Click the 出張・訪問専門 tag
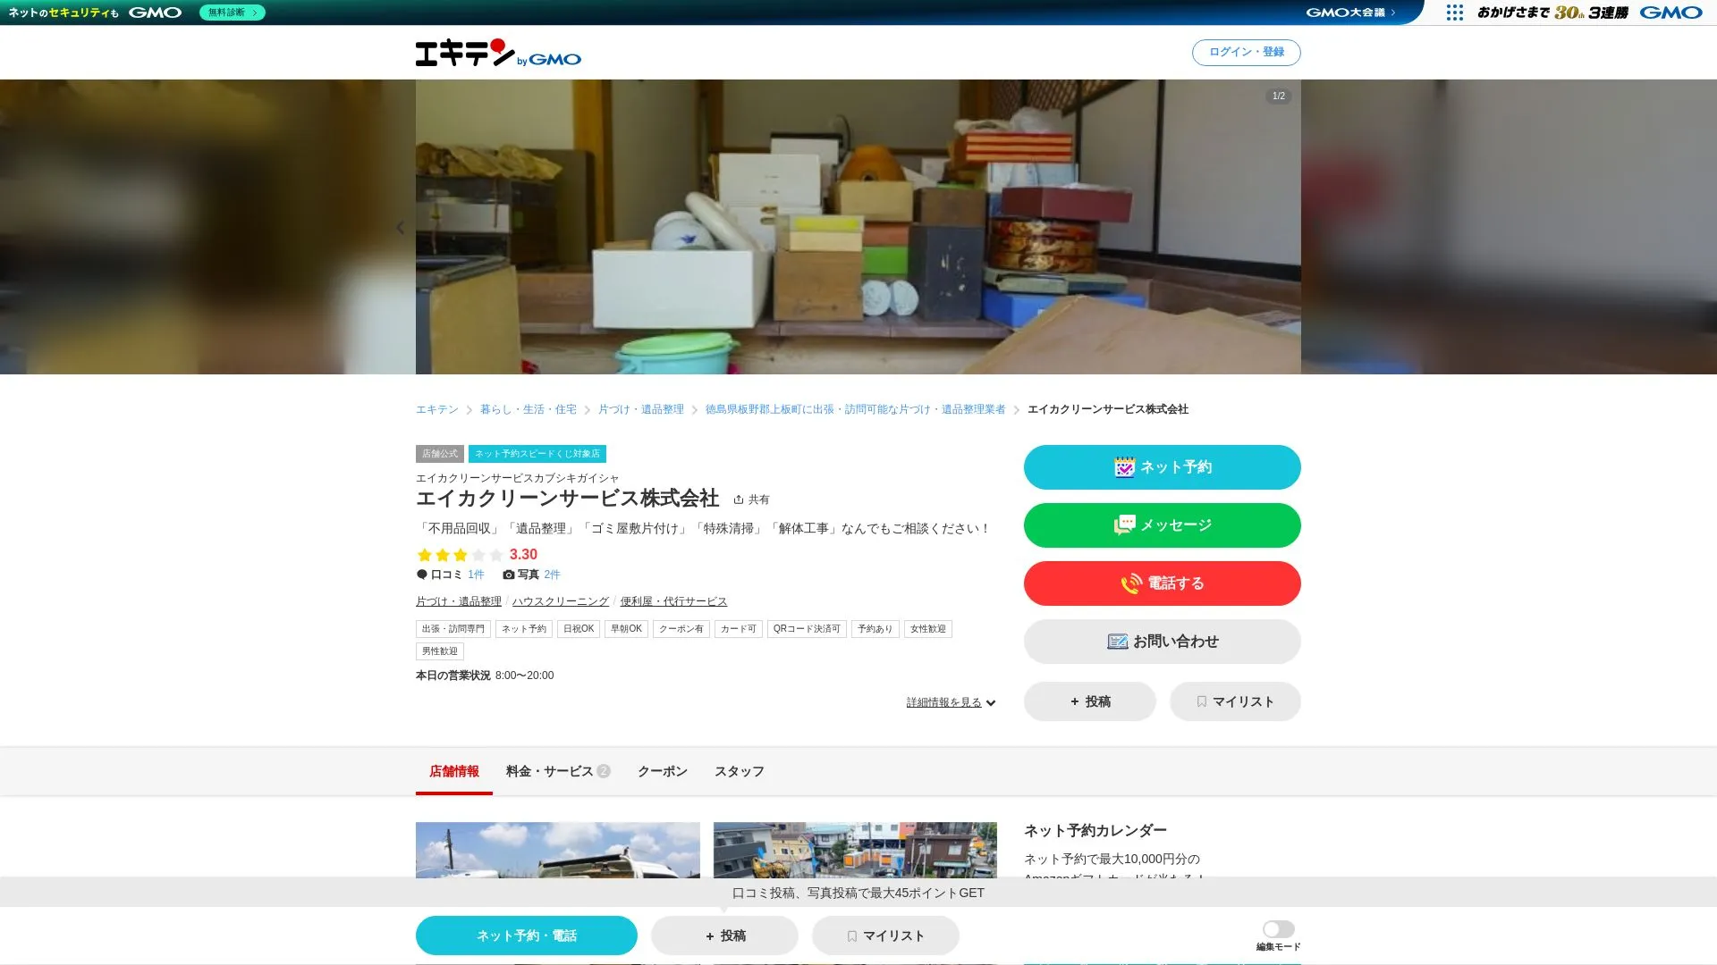 (x=453, y=629)
